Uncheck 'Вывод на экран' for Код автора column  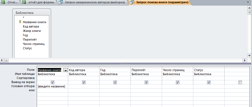(x=84, y=82)
